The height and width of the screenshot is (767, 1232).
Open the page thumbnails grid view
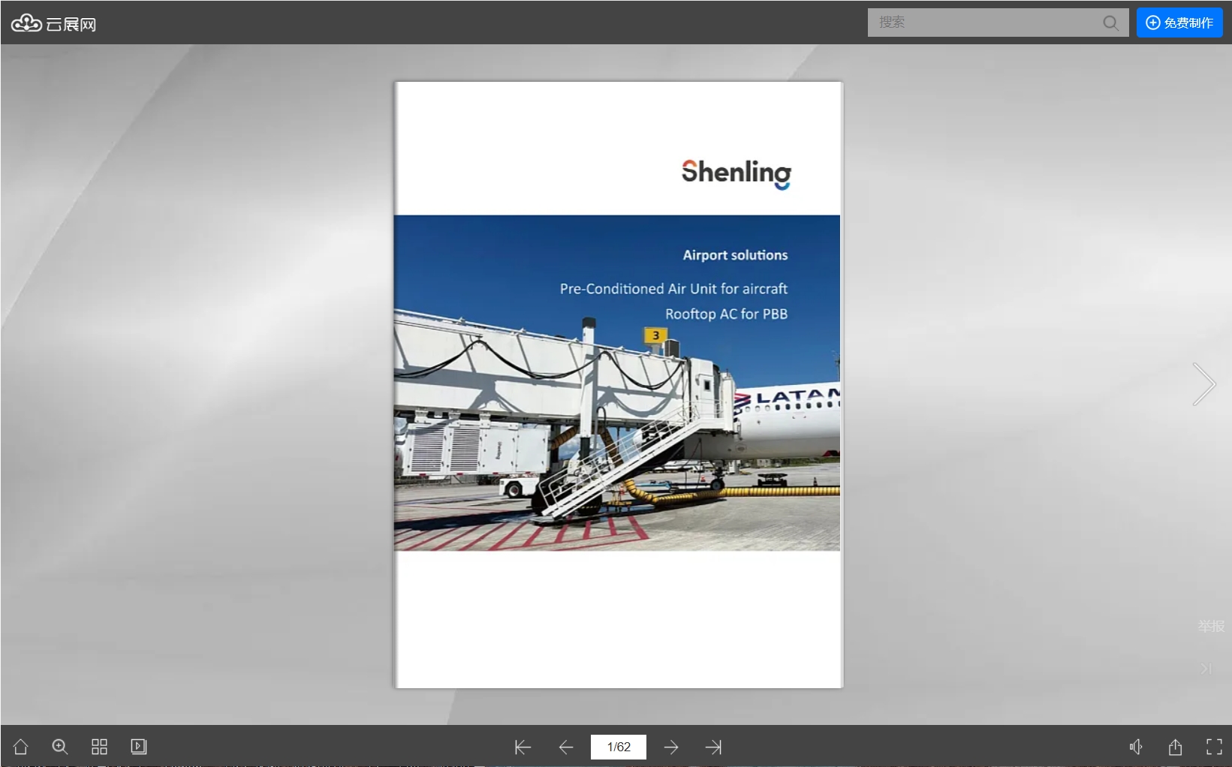pos(99,747)
